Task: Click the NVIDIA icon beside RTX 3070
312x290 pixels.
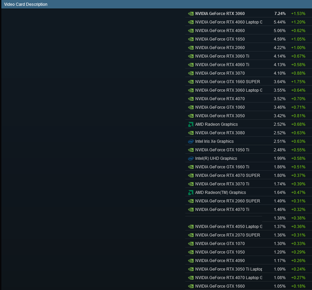Action: pyautogui.click(x=190, y=73)
